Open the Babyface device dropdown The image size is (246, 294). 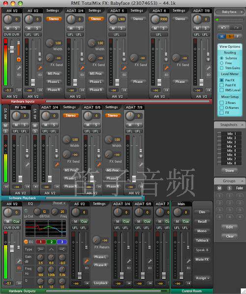tap(229, 12)
